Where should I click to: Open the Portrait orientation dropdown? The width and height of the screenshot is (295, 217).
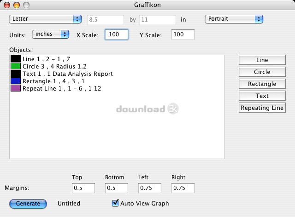point(234,19)
